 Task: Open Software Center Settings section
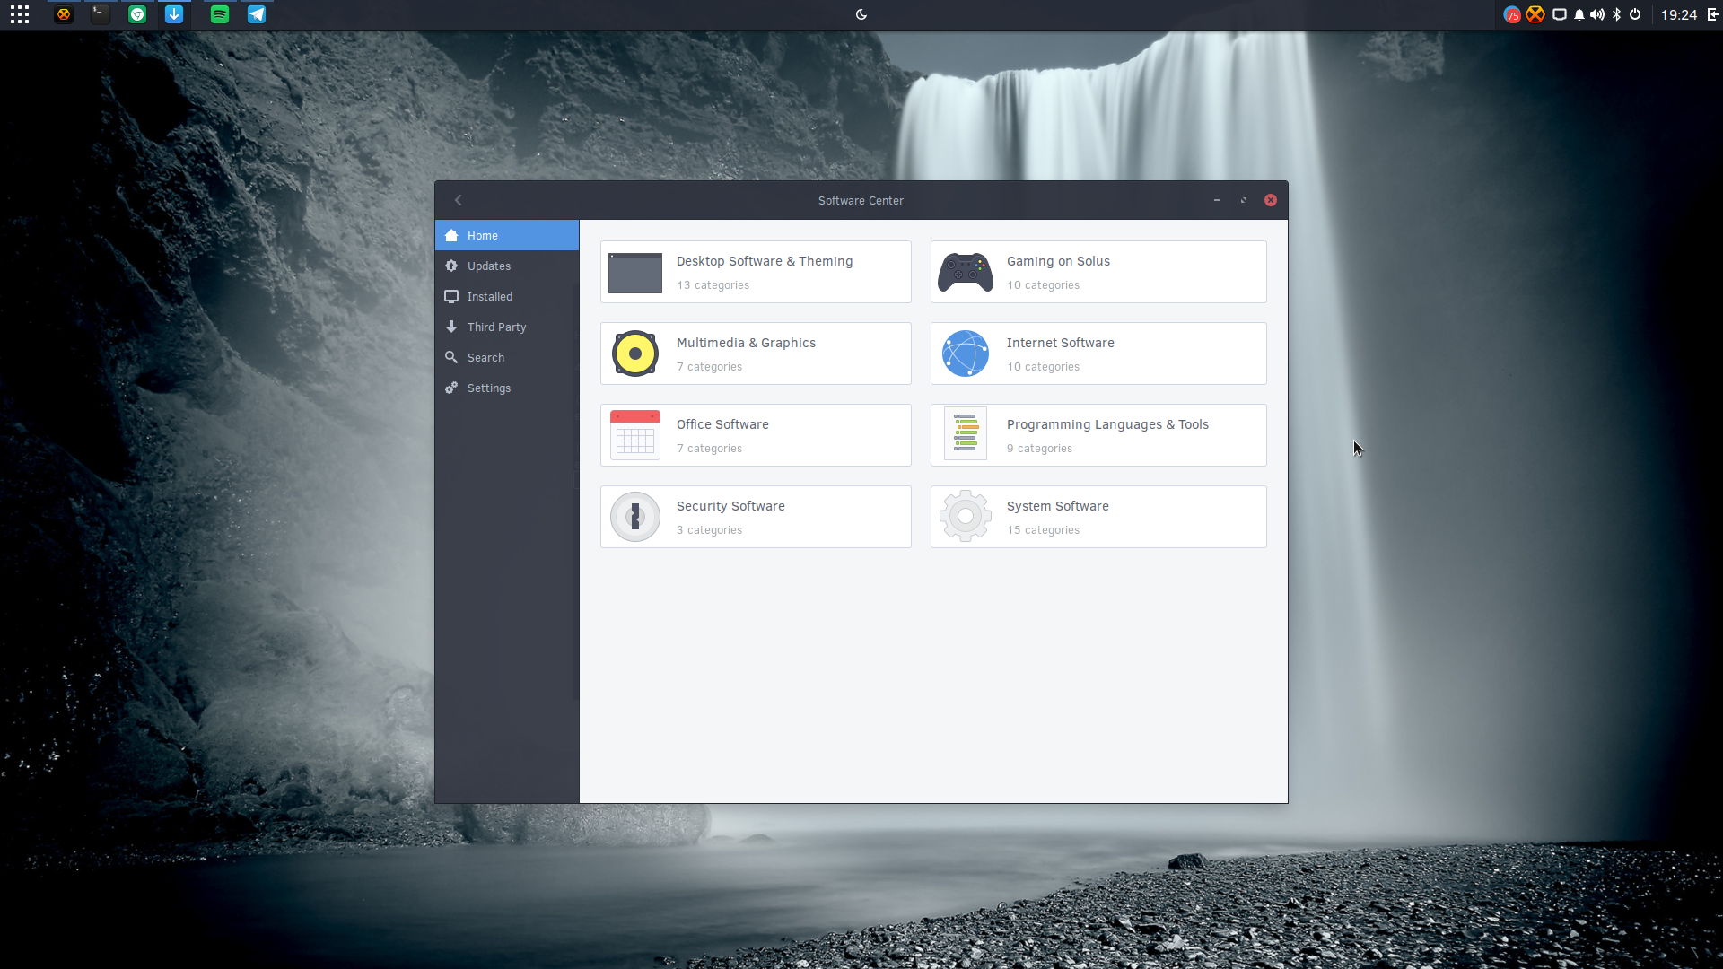[507, 388]
